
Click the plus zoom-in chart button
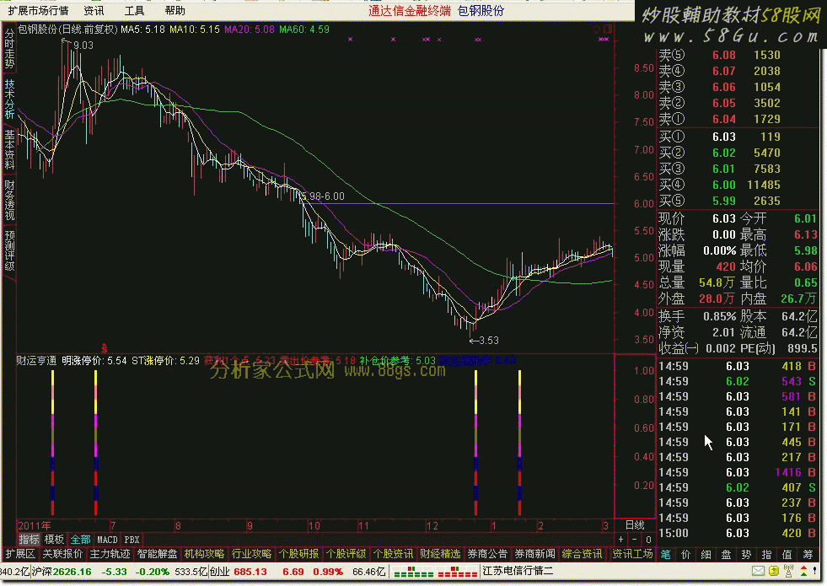click(x=620, y=540)
